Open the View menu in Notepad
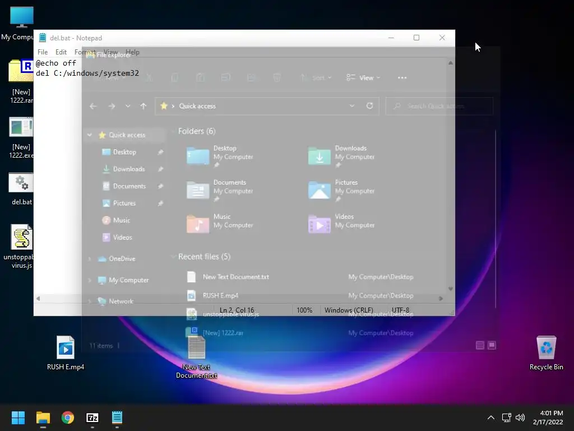The height and width of the screenshot is (431, 574). pyautogui.click(x=110, y=52)
